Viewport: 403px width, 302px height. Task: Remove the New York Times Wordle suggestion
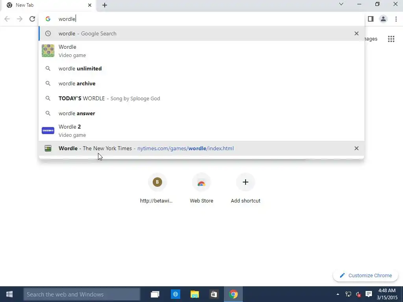click(357, 148)
